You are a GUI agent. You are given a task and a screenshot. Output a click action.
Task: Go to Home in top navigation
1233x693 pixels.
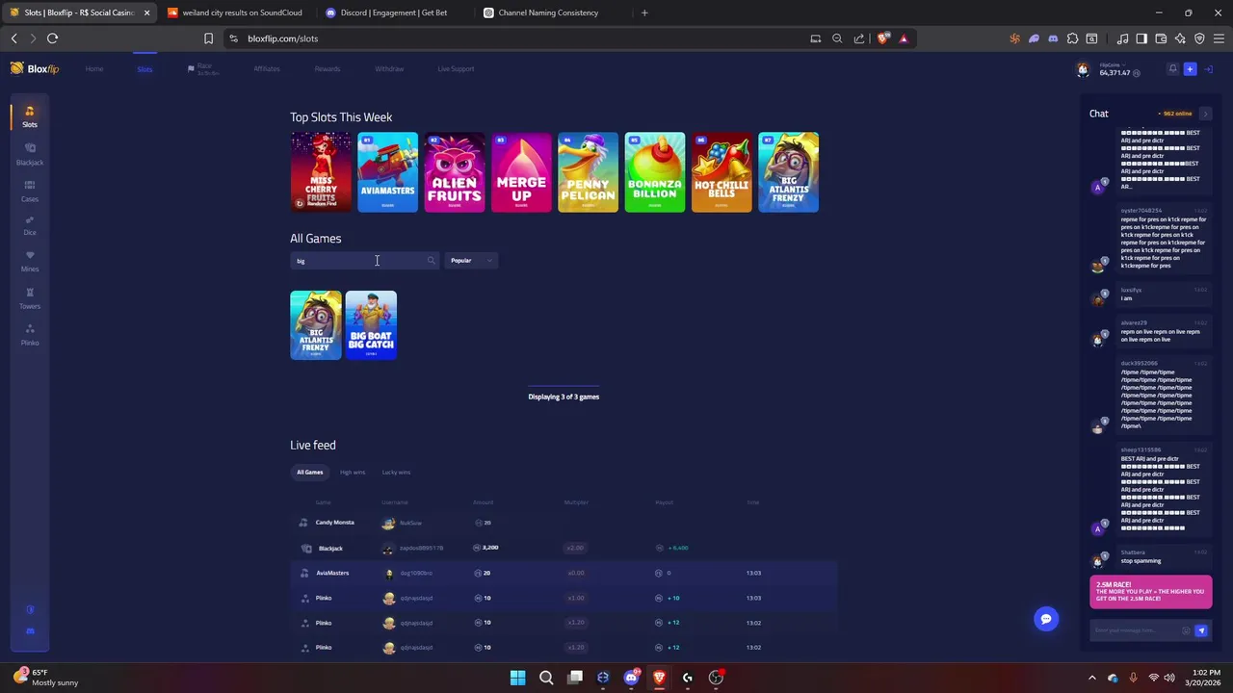[x=94, y=69]
